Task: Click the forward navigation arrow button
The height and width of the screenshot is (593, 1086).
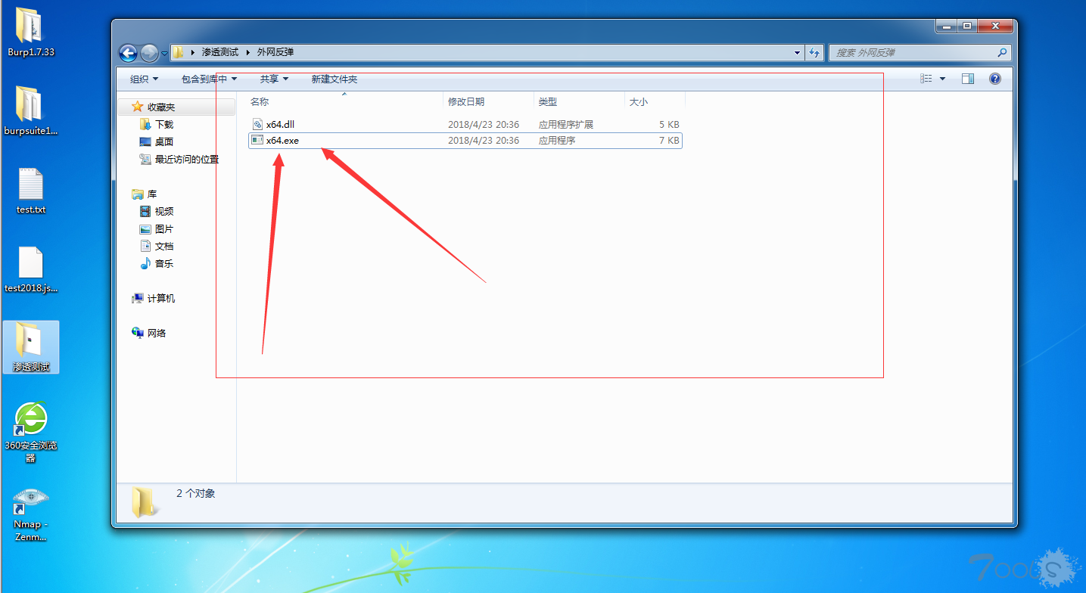Action: click(149, 53)
